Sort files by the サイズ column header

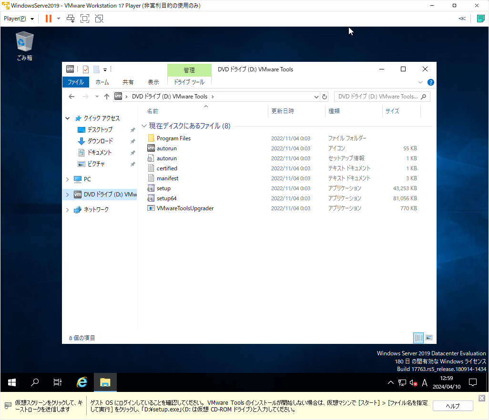401,111
